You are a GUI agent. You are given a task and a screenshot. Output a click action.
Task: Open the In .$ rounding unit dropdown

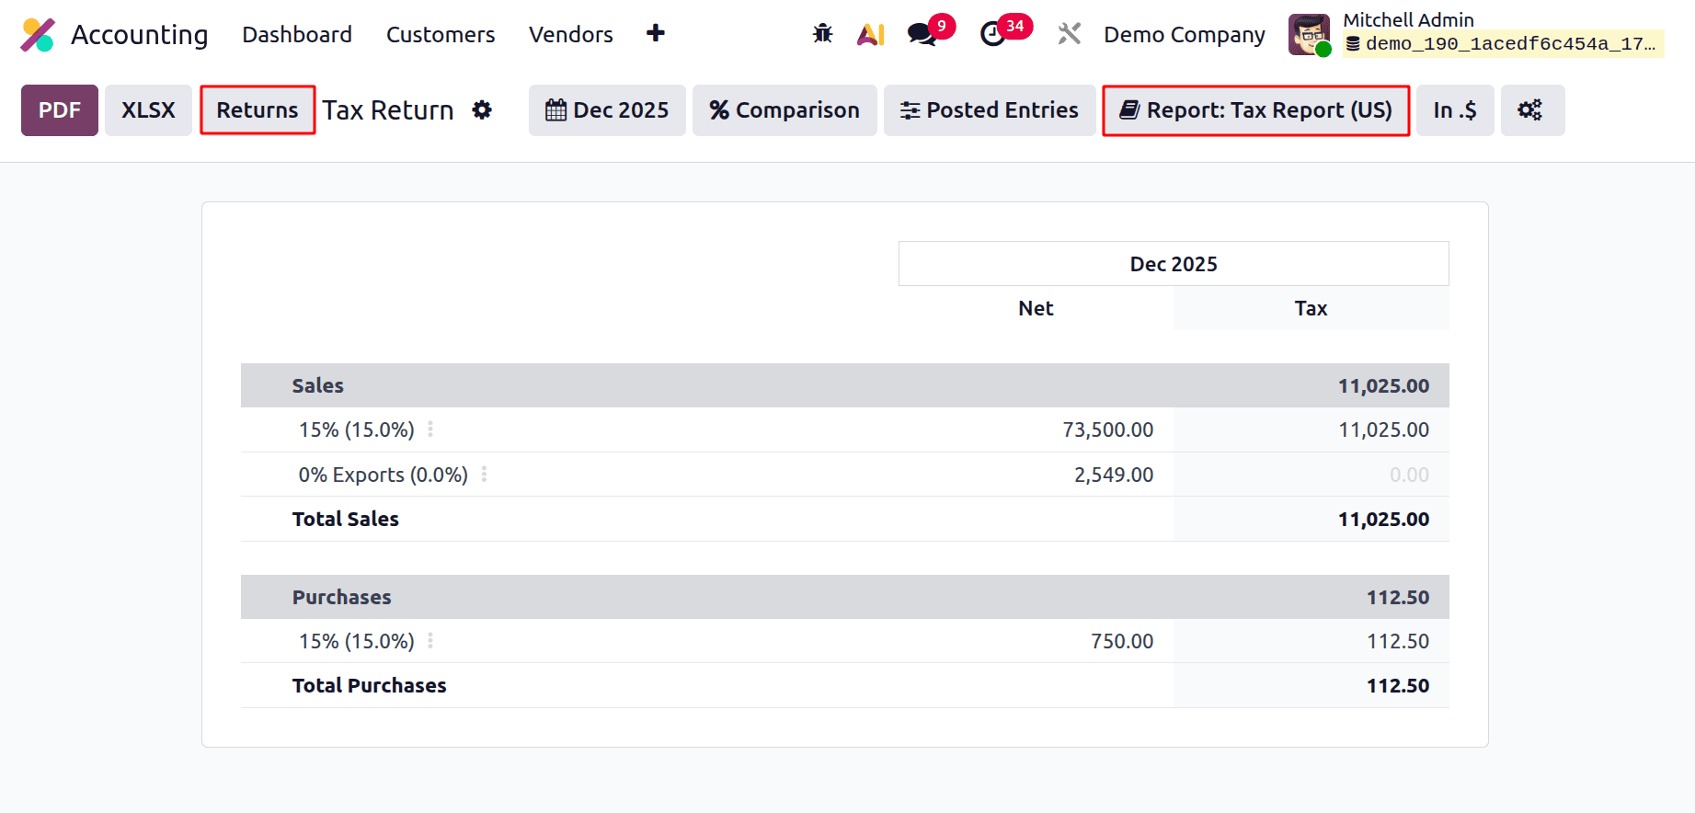[x=1455, y=110]
